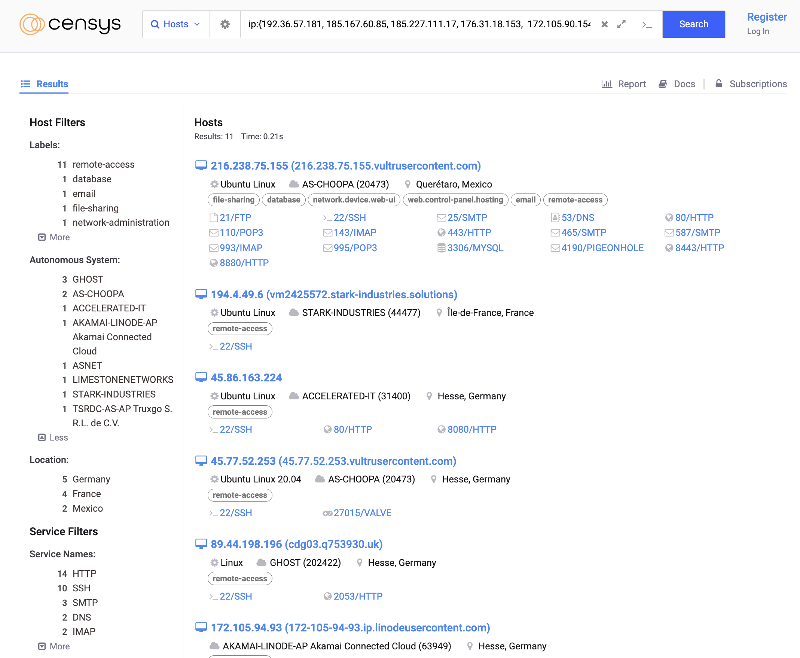The image size is (800, 658).
Task: Filter by Germany location
Action: pos(91,479)
